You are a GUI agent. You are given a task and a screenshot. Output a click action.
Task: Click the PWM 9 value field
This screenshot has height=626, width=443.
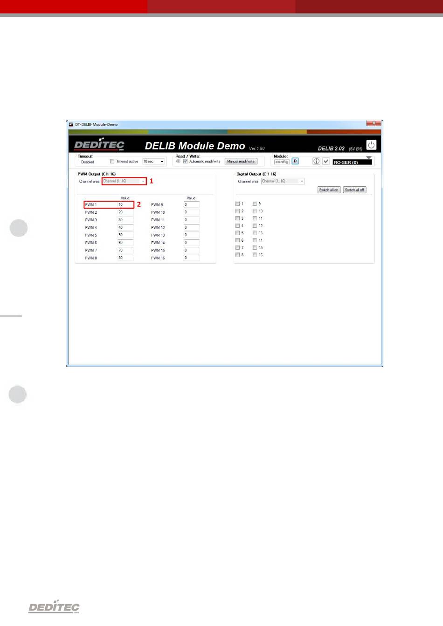pyautogui.click(x=191, y=204)
